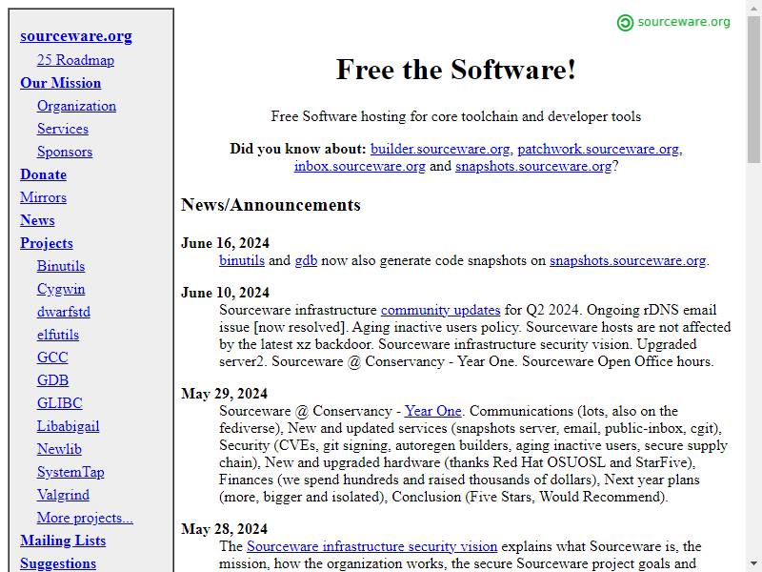Visit builder.sourceware.org link
The image size is (762, 572).
tap(440, 149)
